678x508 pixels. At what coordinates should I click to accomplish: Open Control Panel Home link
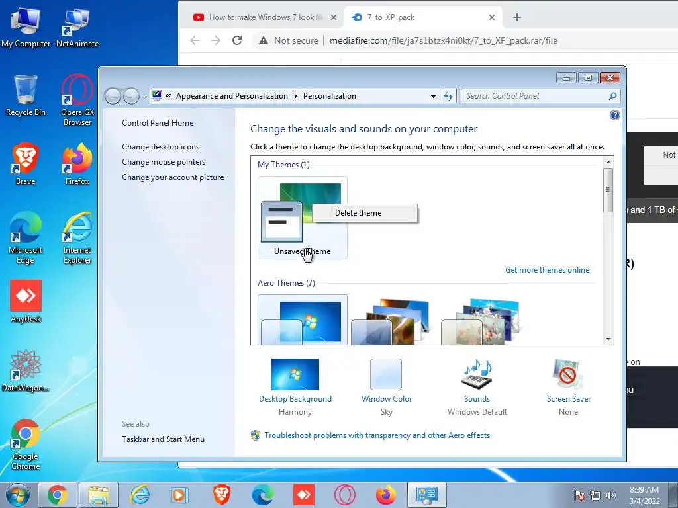(x=158, y=123)
